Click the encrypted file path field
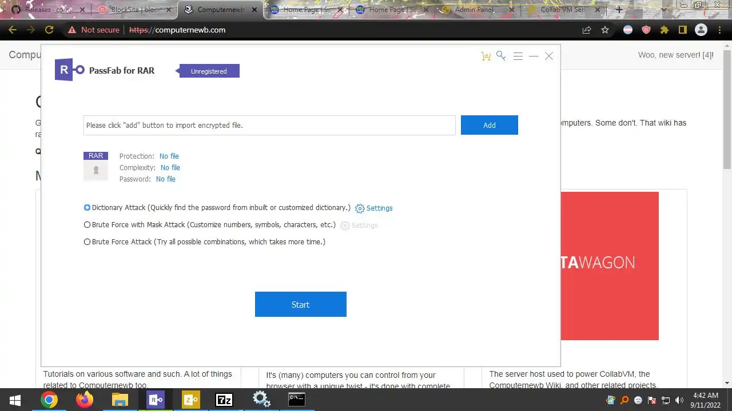 [269, 125]
